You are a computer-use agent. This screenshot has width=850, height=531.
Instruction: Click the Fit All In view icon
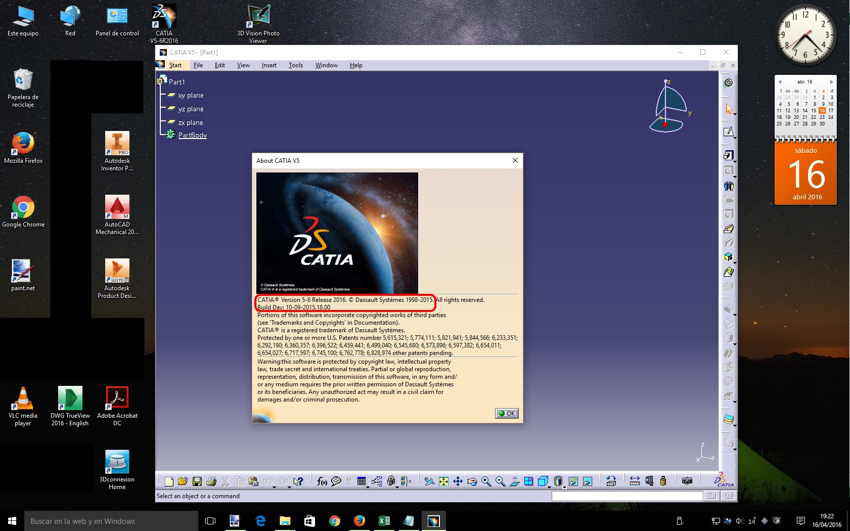(x=443, y=481)
